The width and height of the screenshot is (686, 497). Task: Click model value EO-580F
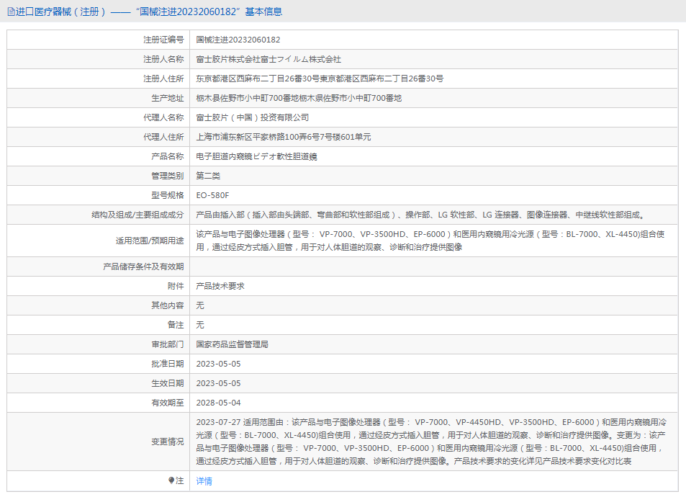(x=212, y=195)
